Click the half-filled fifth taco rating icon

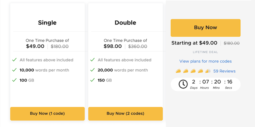coord(208,71)
